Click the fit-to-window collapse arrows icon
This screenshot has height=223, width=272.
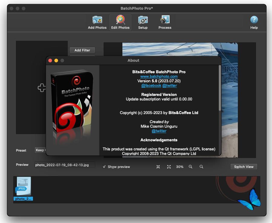pyautogui.click(x=158, y=167)
